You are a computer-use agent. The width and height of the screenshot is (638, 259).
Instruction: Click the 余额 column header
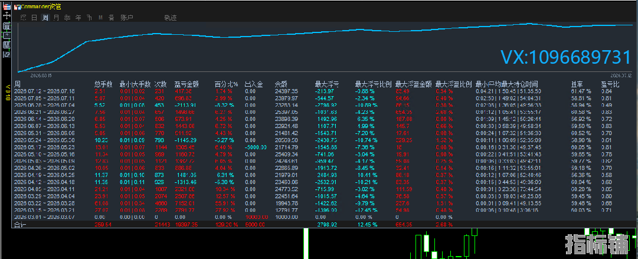(x=281, y=84)
